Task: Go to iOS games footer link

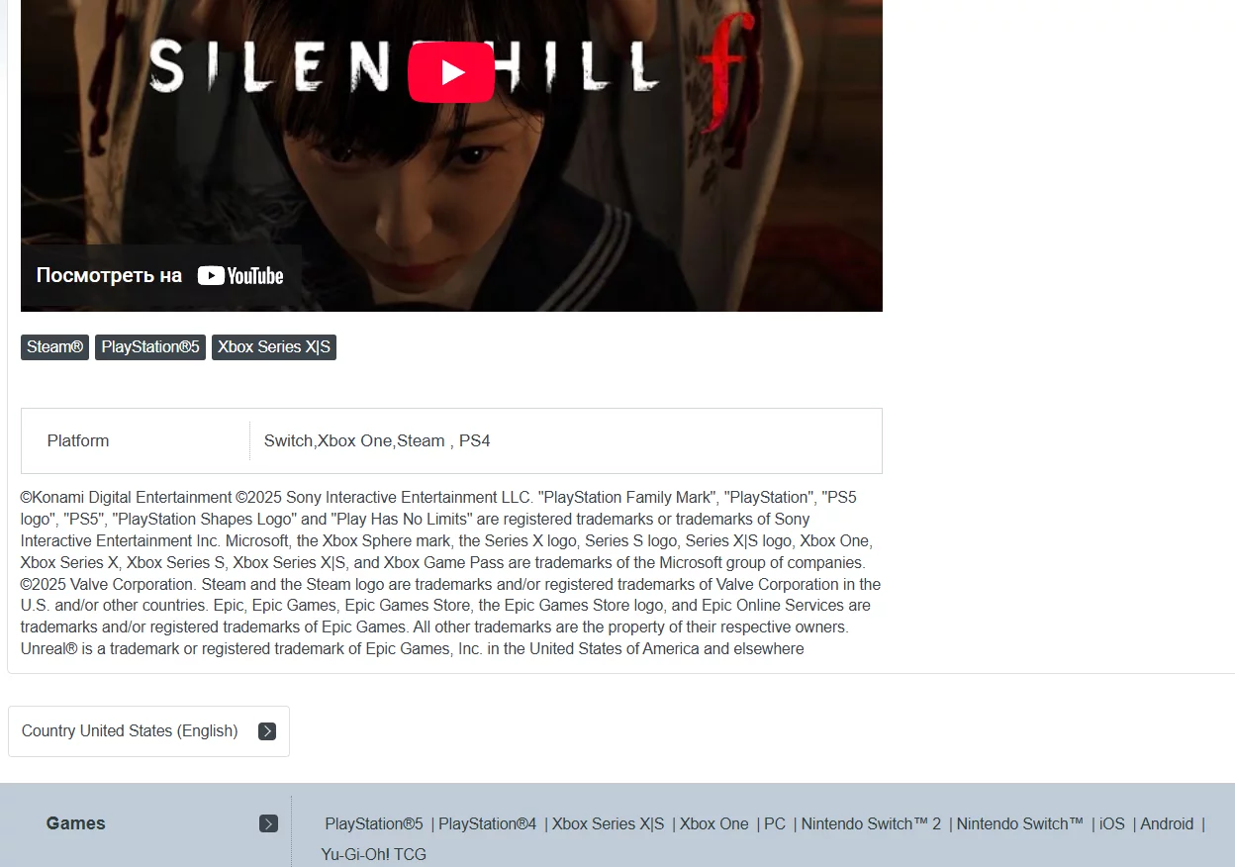Action: (1112, 823)
